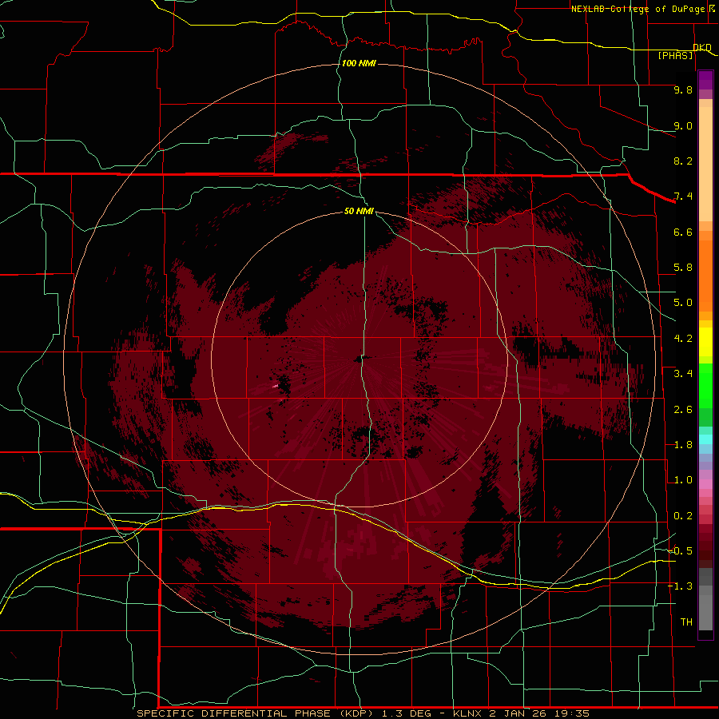Pick the pink legend color band
The width and height of the screenshot is (719, 719).
click(x=705, y=484)
